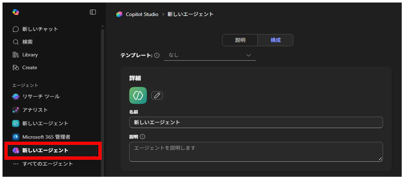Select the highlighted 新しいエージェント entry
The image size is (403, 177).
52,151
